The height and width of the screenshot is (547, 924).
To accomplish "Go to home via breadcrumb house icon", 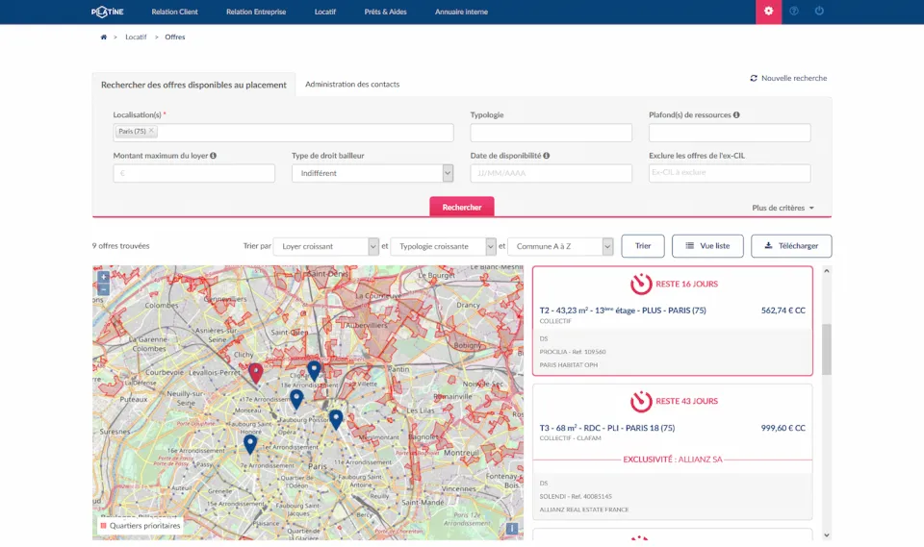I will [104, 37].
